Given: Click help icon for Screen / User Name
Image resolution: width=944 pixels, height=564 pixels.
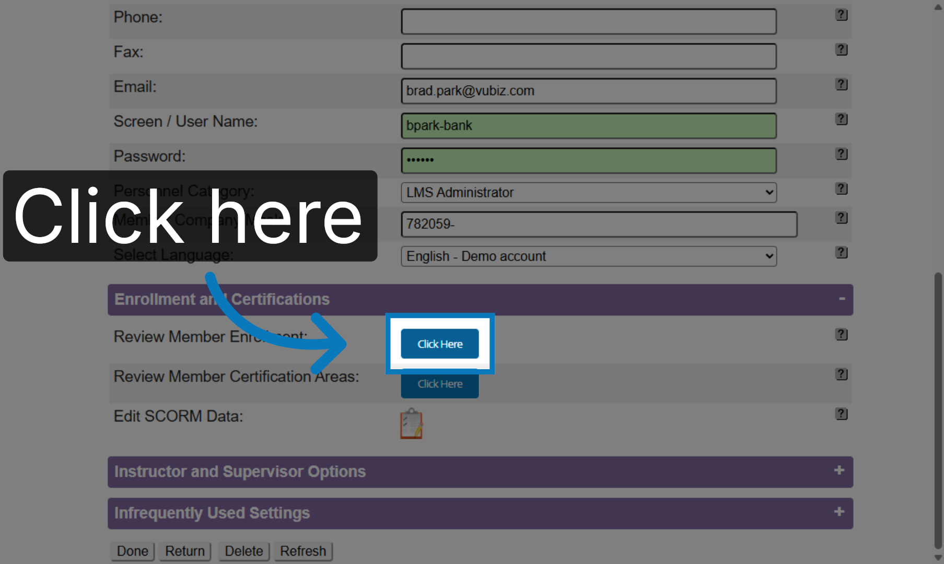Looking at the screenshot, I should pyautogui.click(x=841, y=119).
